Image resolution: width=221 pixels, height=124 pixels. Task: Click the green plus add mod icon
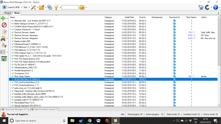[x=3, y=18]
